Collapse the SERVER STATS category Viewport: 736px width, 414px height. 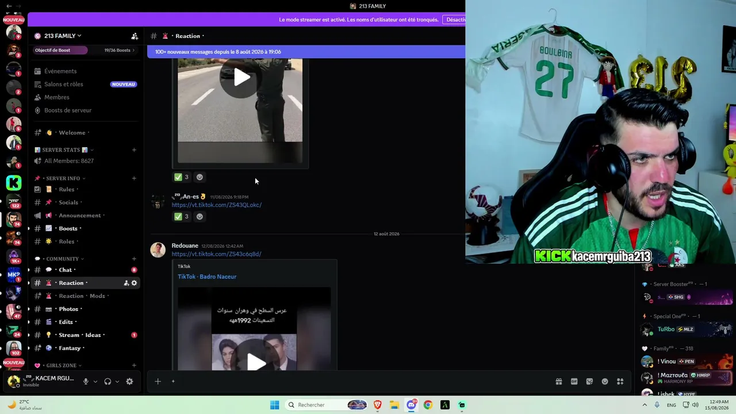click(x=64, y=150)
